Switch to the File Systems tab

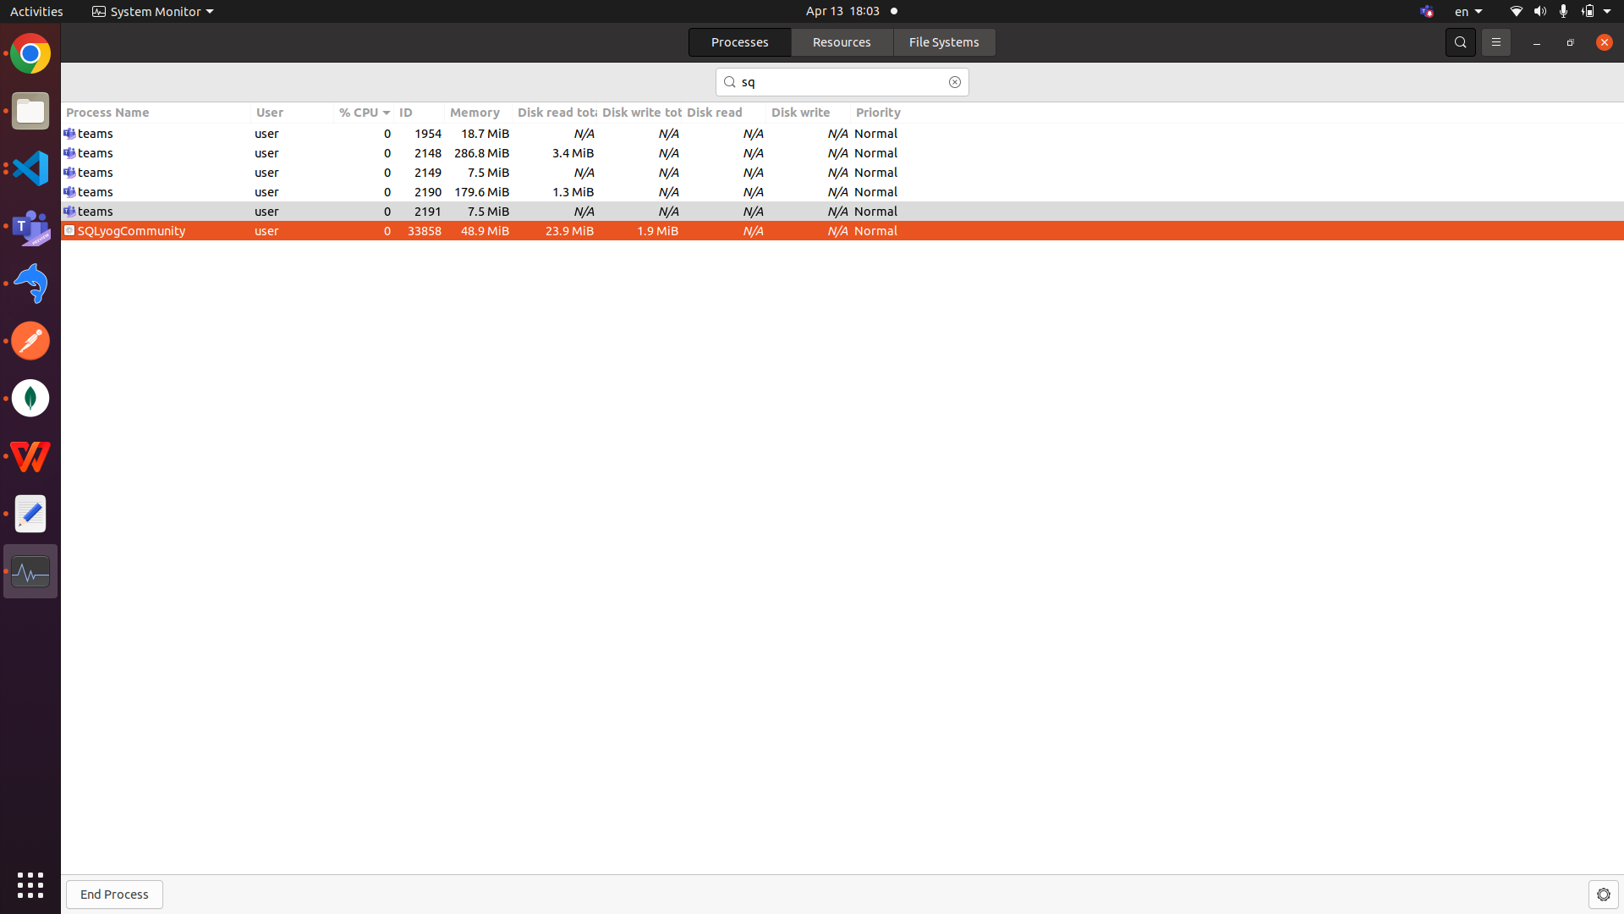(x=944, y=42)
